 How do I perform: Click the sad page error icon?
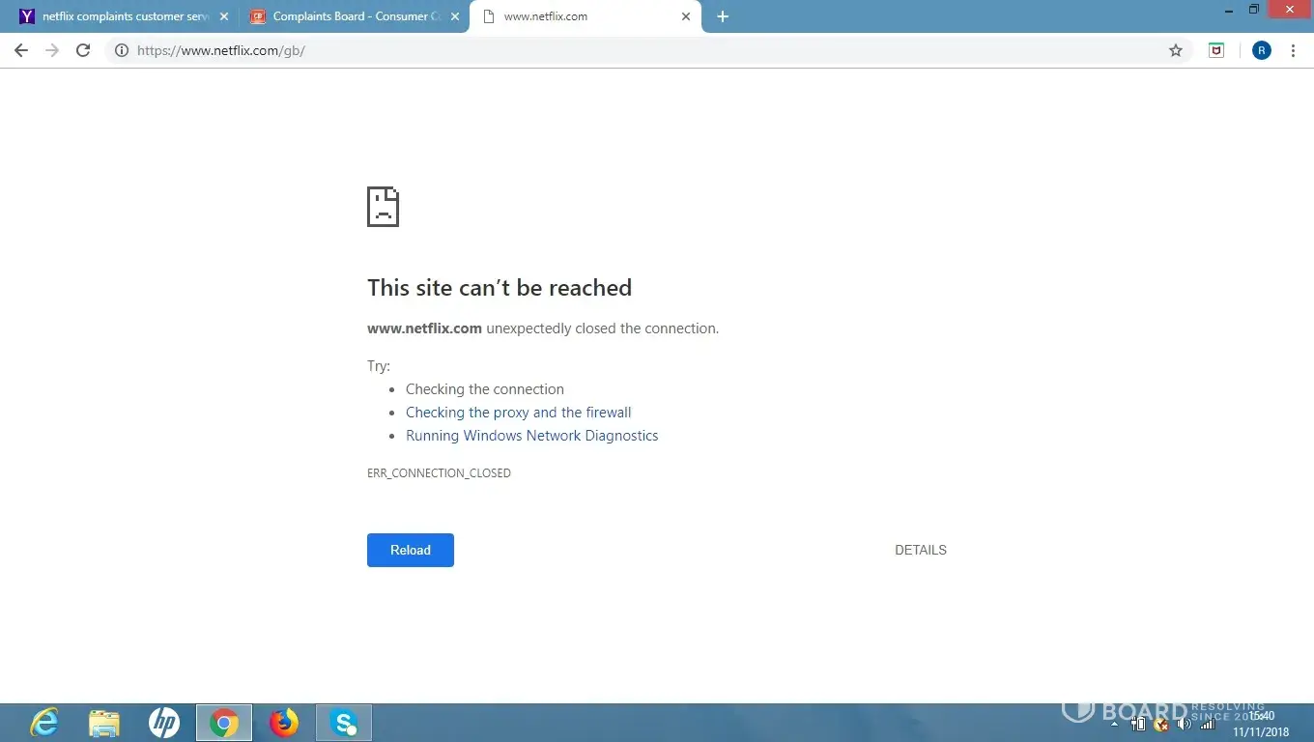383,207
